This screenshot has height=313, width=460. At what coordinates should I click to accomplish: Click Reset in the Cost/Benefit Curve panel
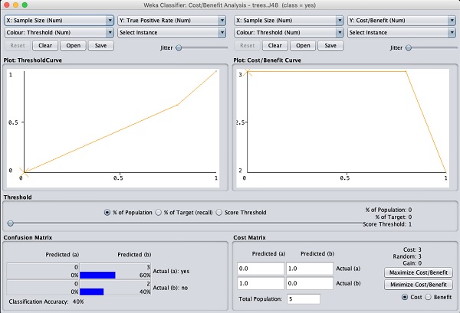[x=248, y=46]
